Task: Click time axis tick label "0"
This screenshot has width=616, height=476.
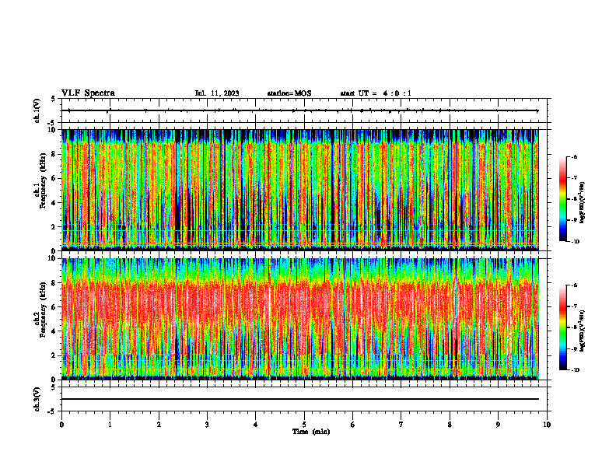Action: coord(61,425)
